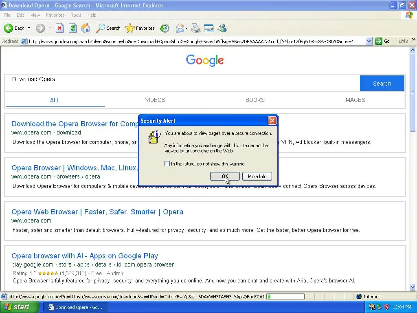Screen dimensions: 417x313
Task: Close the Security Alert dialog
Action: 272,121
